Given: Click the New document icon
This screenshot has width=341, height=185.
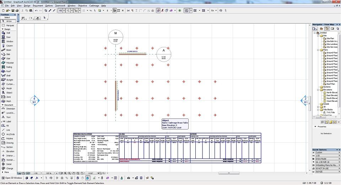Looking at the screenshot, I should [x=3, y=10].
